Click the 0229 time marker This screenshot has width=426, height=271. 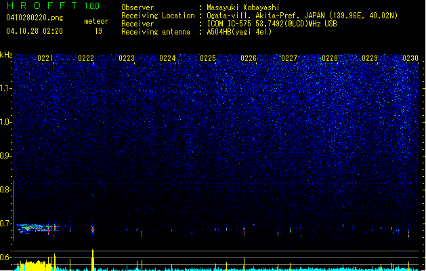pyautogui.click(x=370, y=58)
